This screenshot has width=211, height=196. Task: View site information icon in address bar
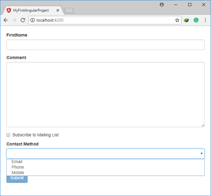[32, 20]
